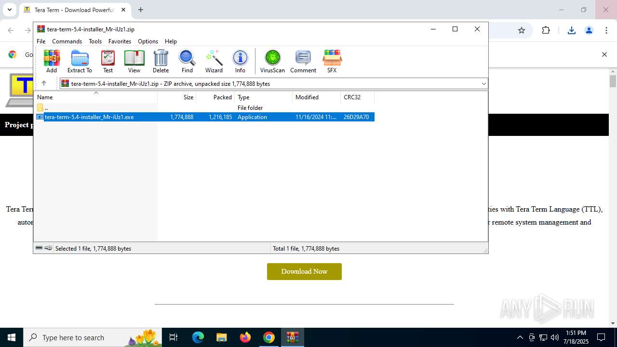Click the taskbar search box
This screenshot has height=347, width=617.
click(93, 337)
